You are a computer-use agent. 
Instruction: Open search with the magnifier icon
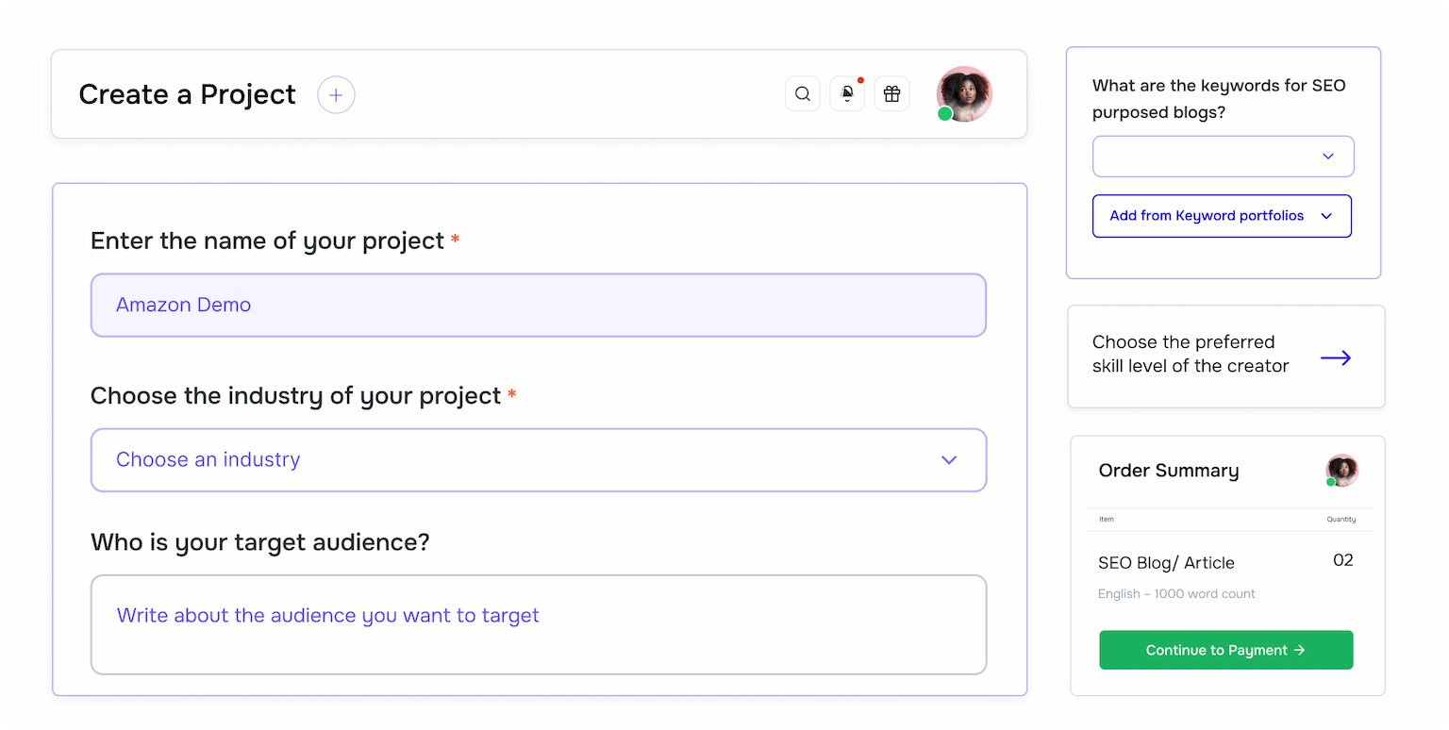[803, 94]
